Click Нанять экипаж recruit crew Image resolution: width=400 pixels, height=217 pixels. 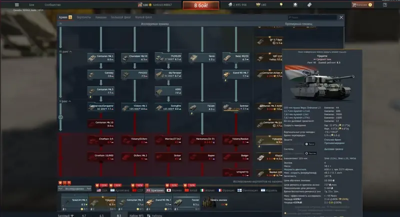[215, 203]
